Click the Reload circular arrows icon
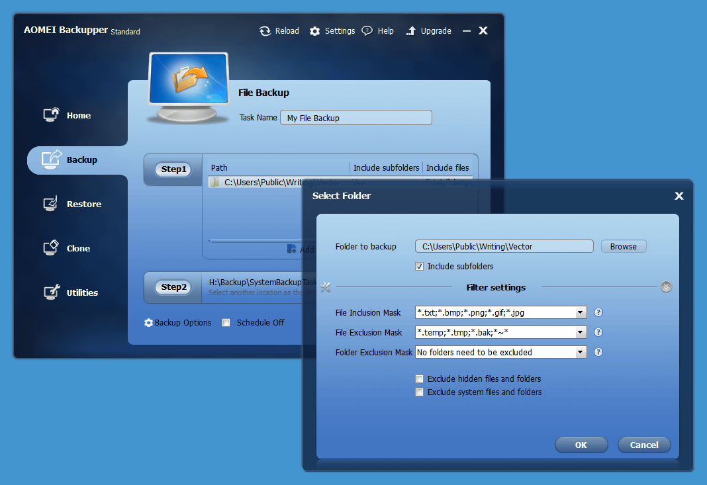 (x=265, y=31)
